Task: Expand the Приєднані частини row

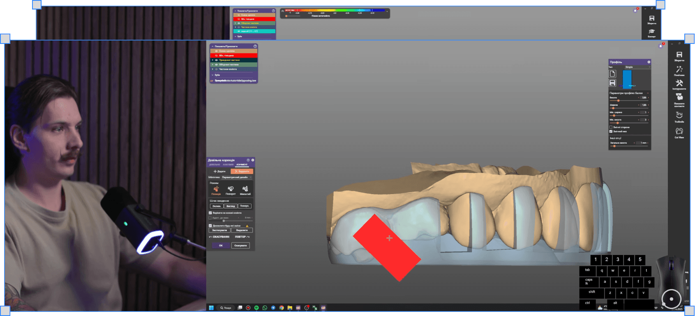Action: click(212, 60)
